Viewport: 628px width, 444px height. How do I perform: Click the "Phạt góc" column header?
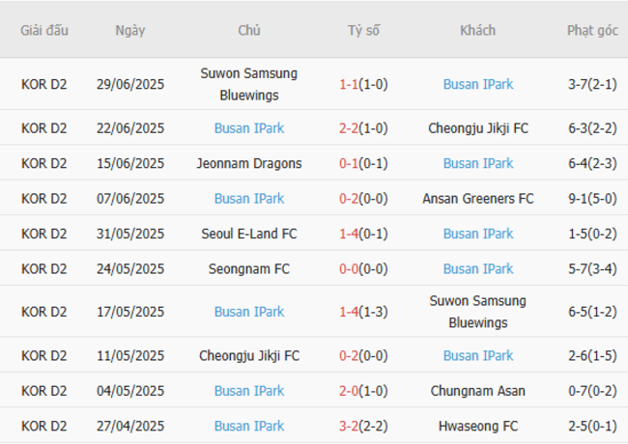click(592, 30)
